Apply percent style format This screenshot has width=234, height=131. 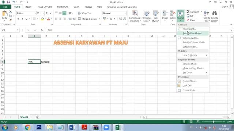click(x=111, y=19)
